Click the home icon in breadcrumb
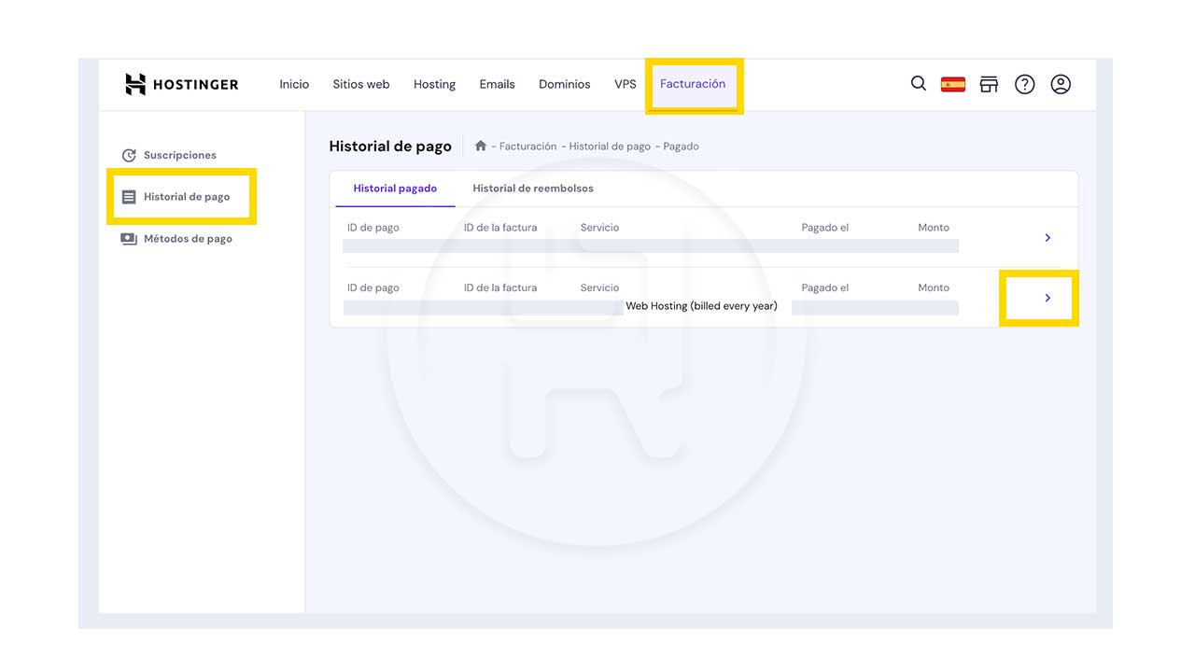The height and width of the screenshot is (672, 1195). [x=481, y=146]
